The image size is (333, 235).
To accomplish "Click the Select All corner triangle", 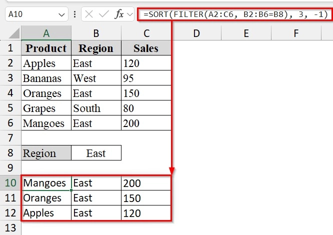I will pyautogui.click(x=15, y=34).
